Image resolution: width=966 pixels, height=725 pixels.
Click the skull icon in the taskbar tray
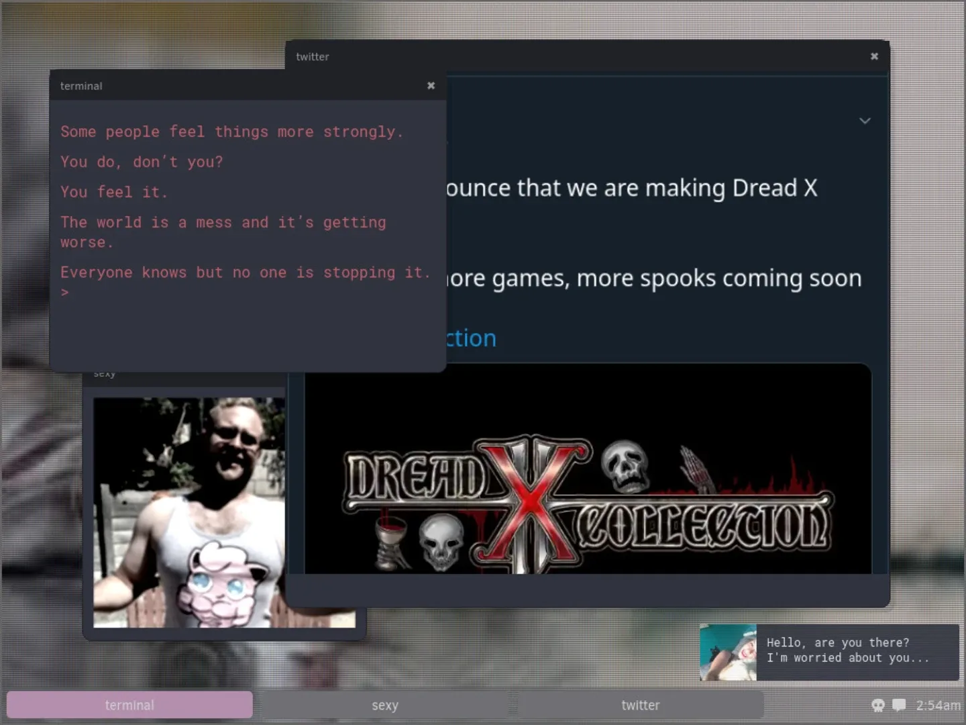877,706
